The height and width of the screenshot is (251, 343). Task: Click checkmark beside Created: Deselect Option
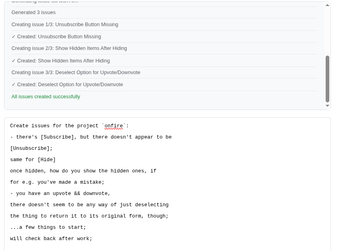pos(14,85)
